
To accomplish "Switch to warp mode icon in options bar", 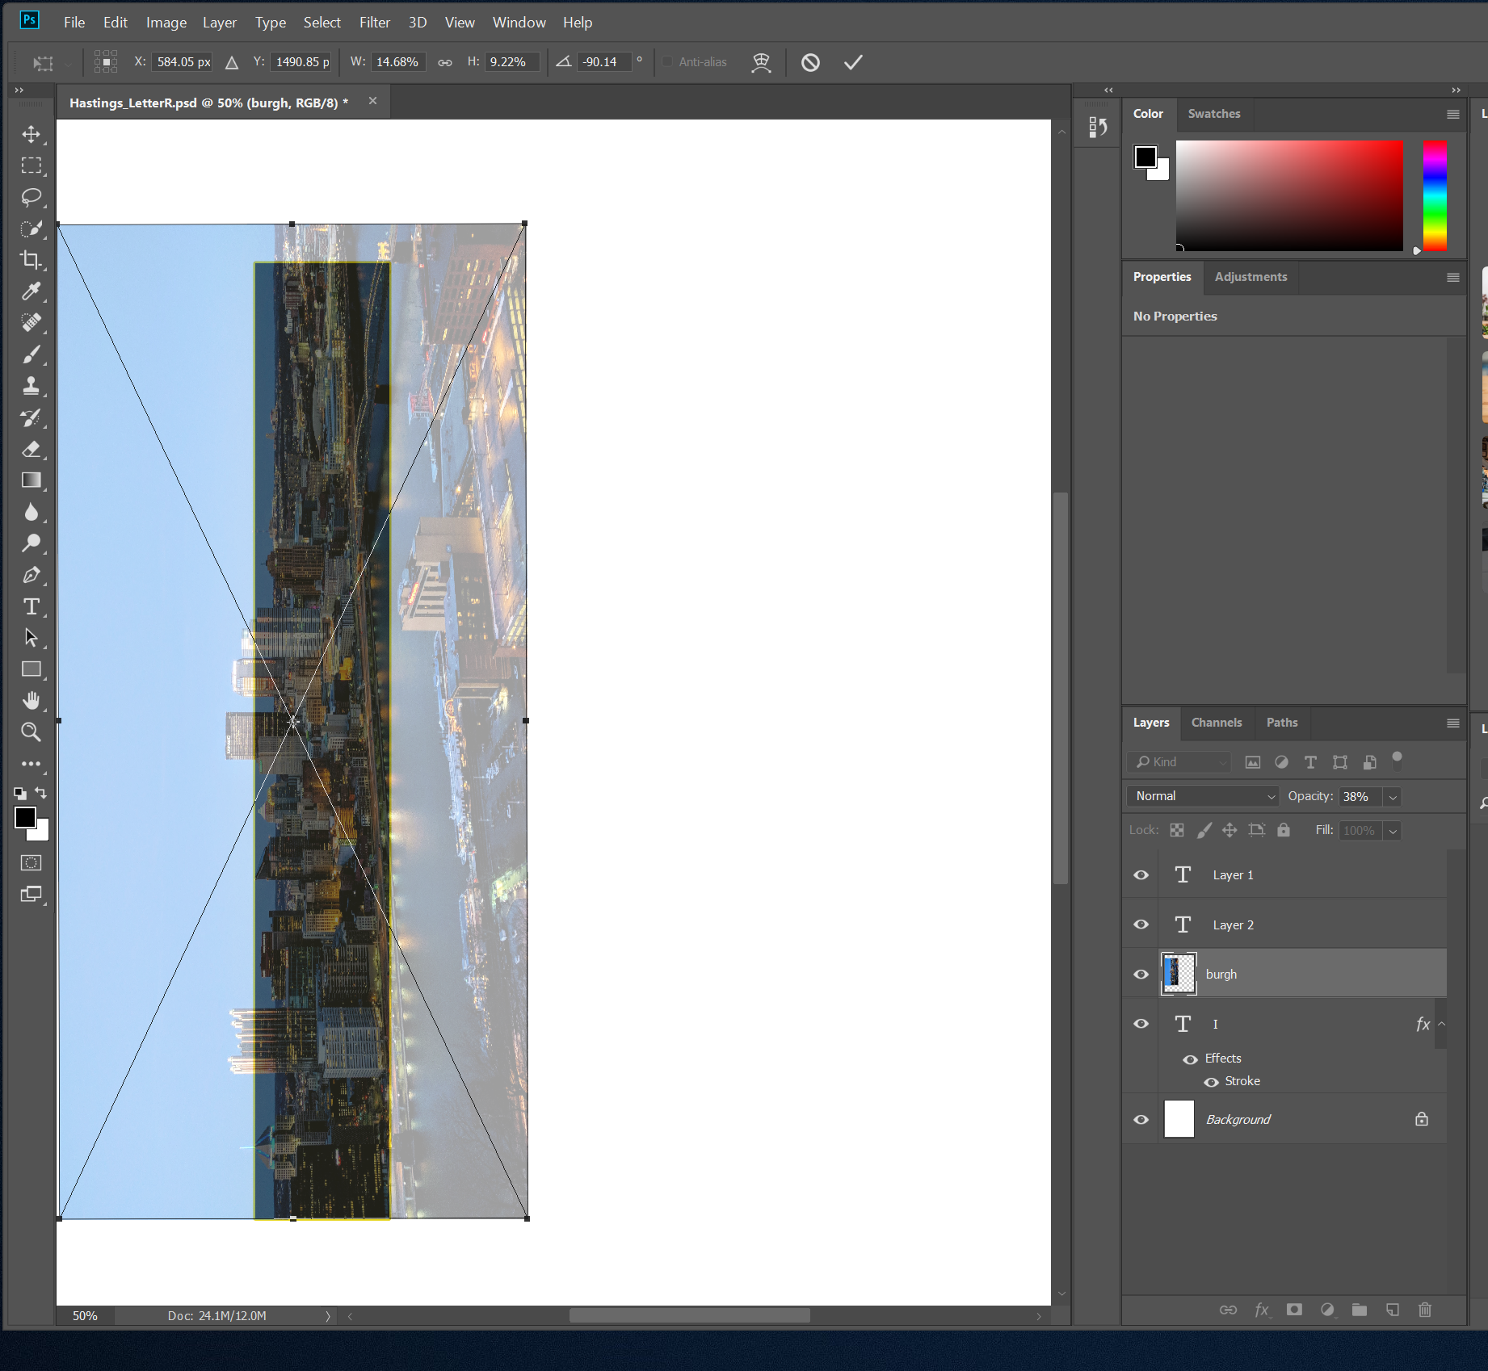I will point(761,62).
